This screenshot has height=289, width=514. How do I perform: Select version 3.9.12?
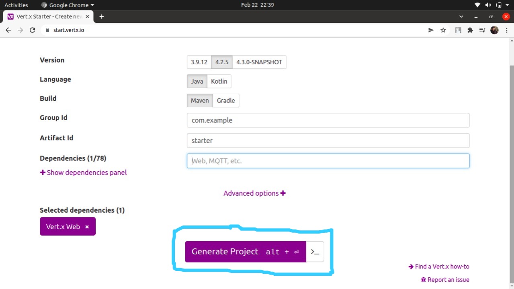click(x=199, y=62)
